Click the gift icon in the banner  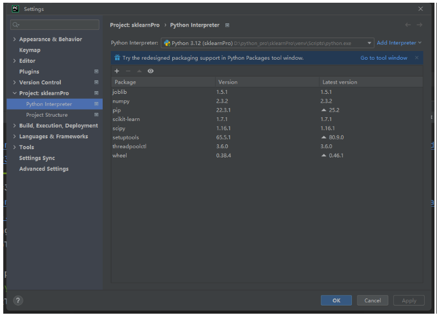[x=117, y=58]
